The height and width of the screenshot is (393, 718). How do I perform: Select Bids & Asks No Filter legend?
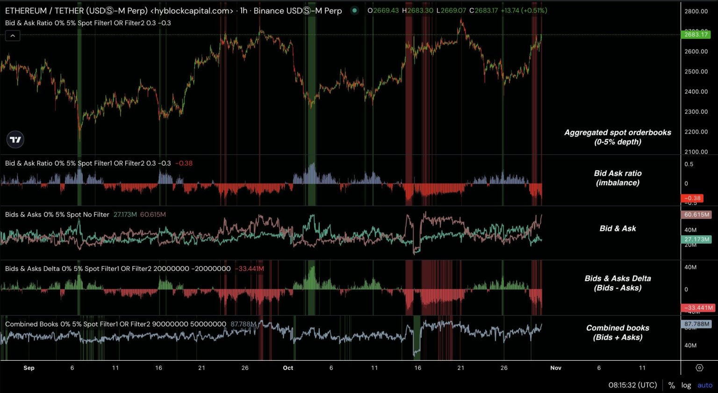coord(57,214)
